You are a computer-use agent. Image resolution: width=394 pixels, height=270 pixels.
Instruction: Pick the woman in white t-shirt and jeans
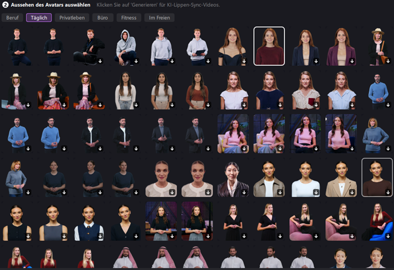click(x=125, y=90)
